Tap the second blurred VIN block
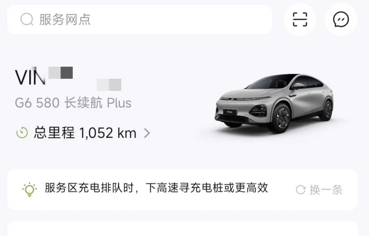 coord(109,85)
